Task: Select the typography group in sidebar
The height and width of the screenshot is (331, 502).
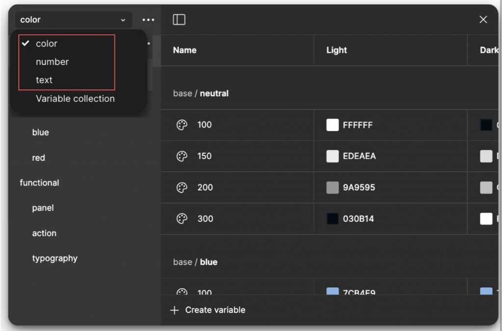Action: tap(55, 258)
